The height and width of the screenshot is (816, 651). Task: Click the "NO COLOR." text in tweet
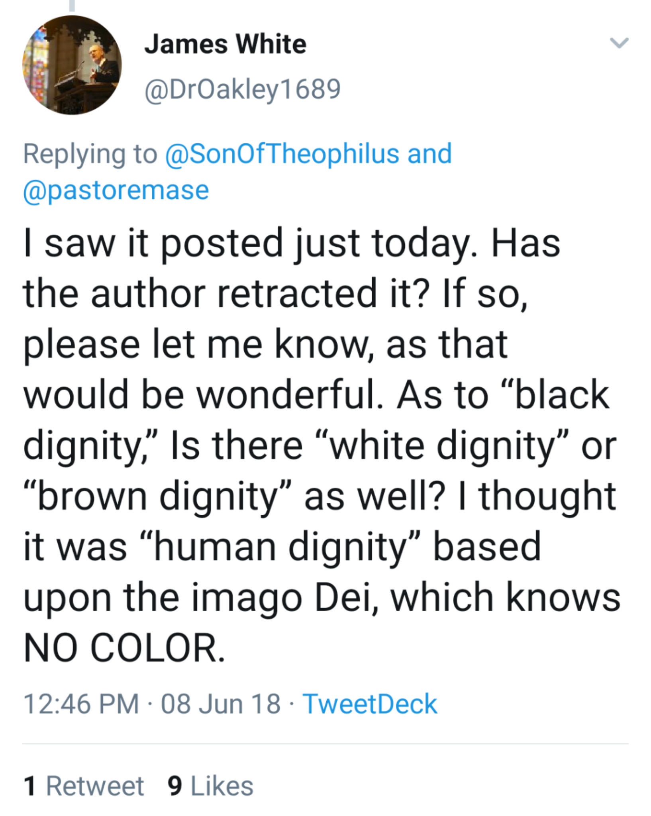pos(124,647)
